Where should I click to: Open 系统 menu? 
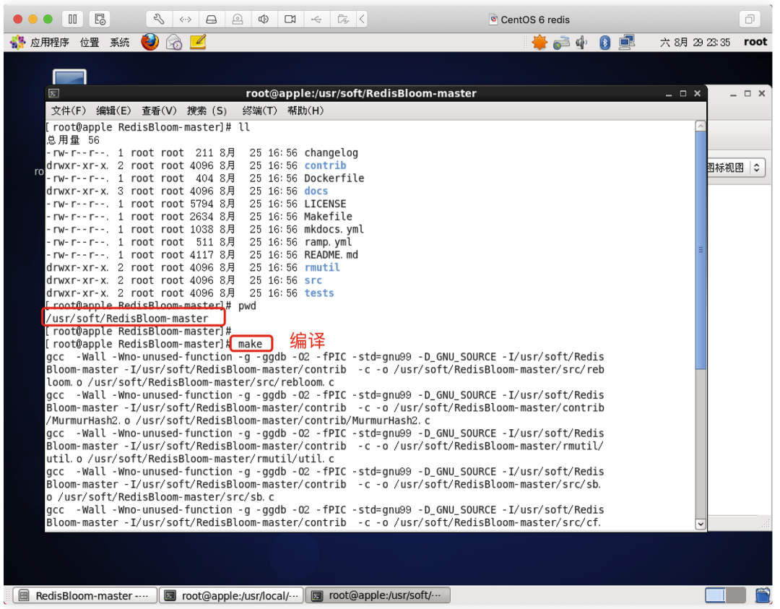(x=119, y=43)
